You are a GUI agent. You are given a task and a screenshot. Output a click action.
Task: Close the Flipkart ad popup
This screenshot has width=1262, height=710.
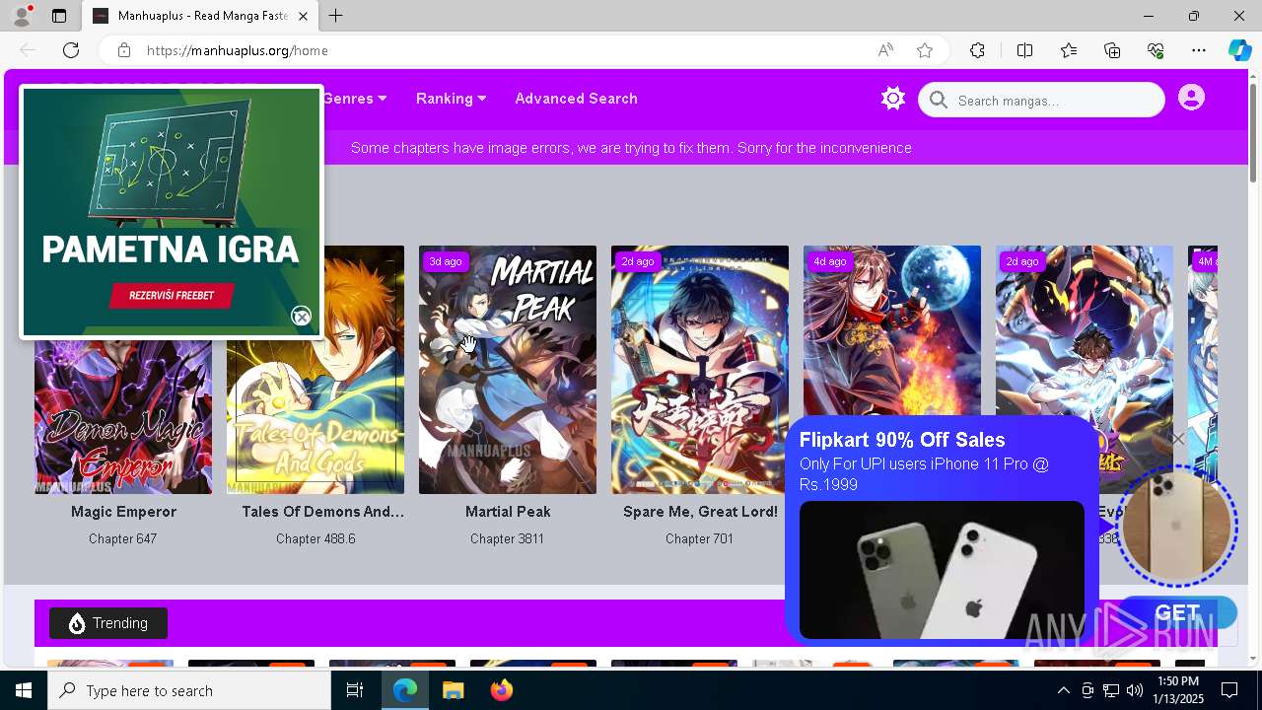(x=1178, y=439)
